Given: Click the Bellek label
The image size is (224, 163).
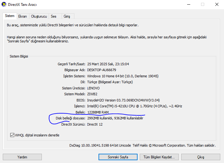Looking at the screenshot, I should 81,112.
